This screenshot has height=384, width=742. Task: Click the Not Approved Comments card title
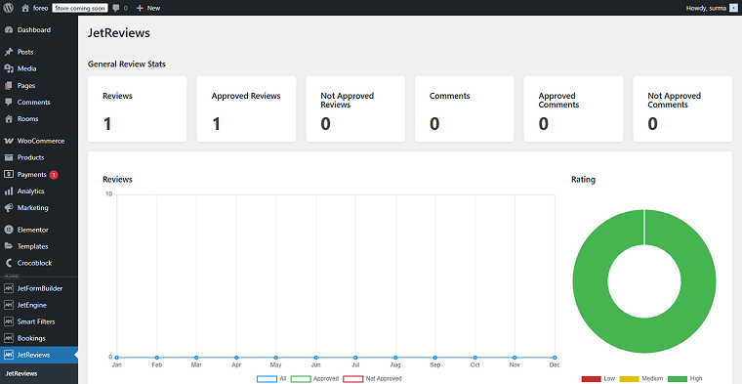[x=675, y=100]
